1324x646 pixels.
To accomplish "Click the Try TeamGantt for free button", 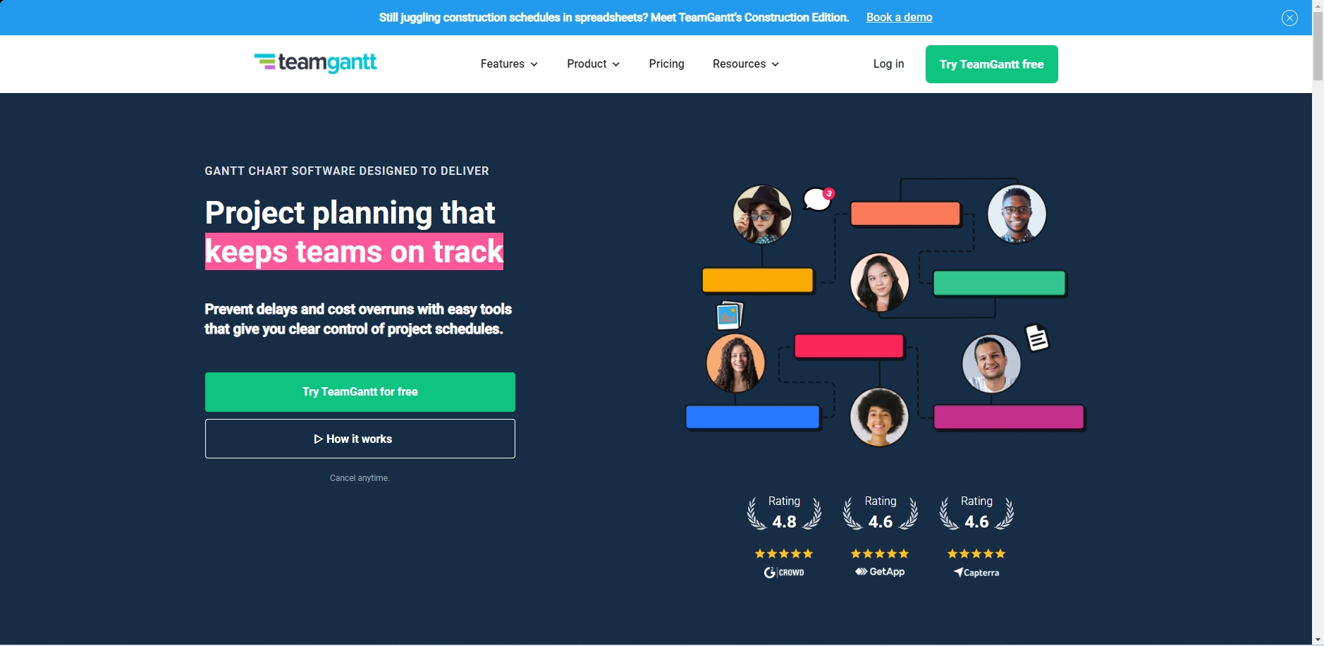I will click(360, 392).
